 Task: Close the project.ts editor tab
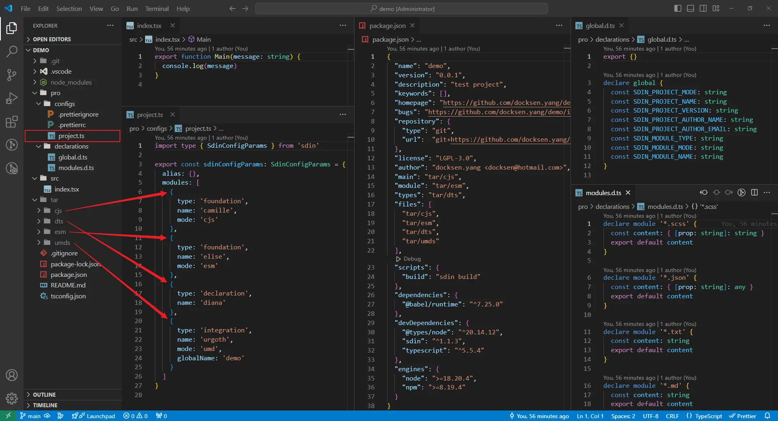coord(173,115)
